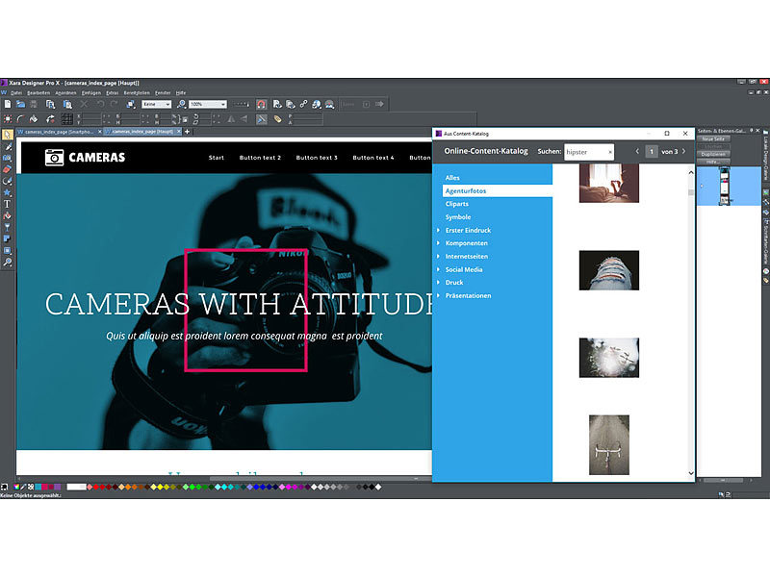Open the Anordnen menu

coord(65,92)
